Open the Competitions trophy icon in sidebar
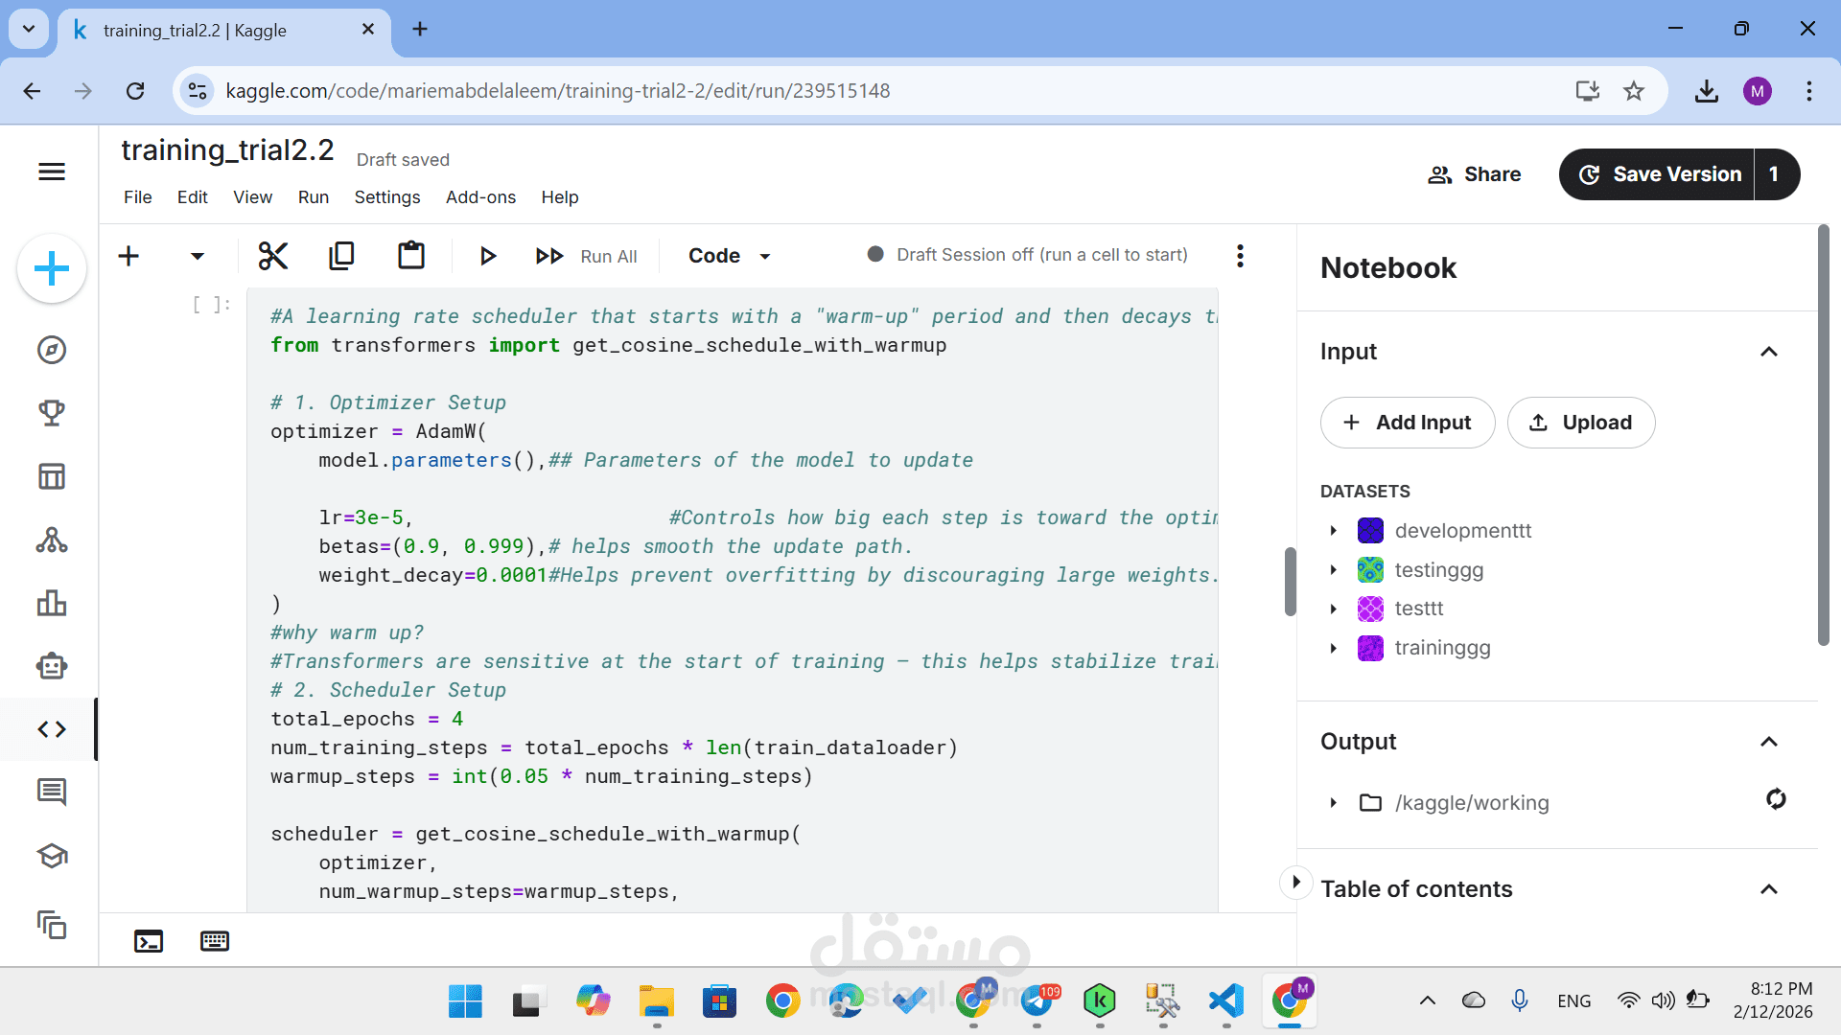1841x1035 pixels. tap(52, 413)
